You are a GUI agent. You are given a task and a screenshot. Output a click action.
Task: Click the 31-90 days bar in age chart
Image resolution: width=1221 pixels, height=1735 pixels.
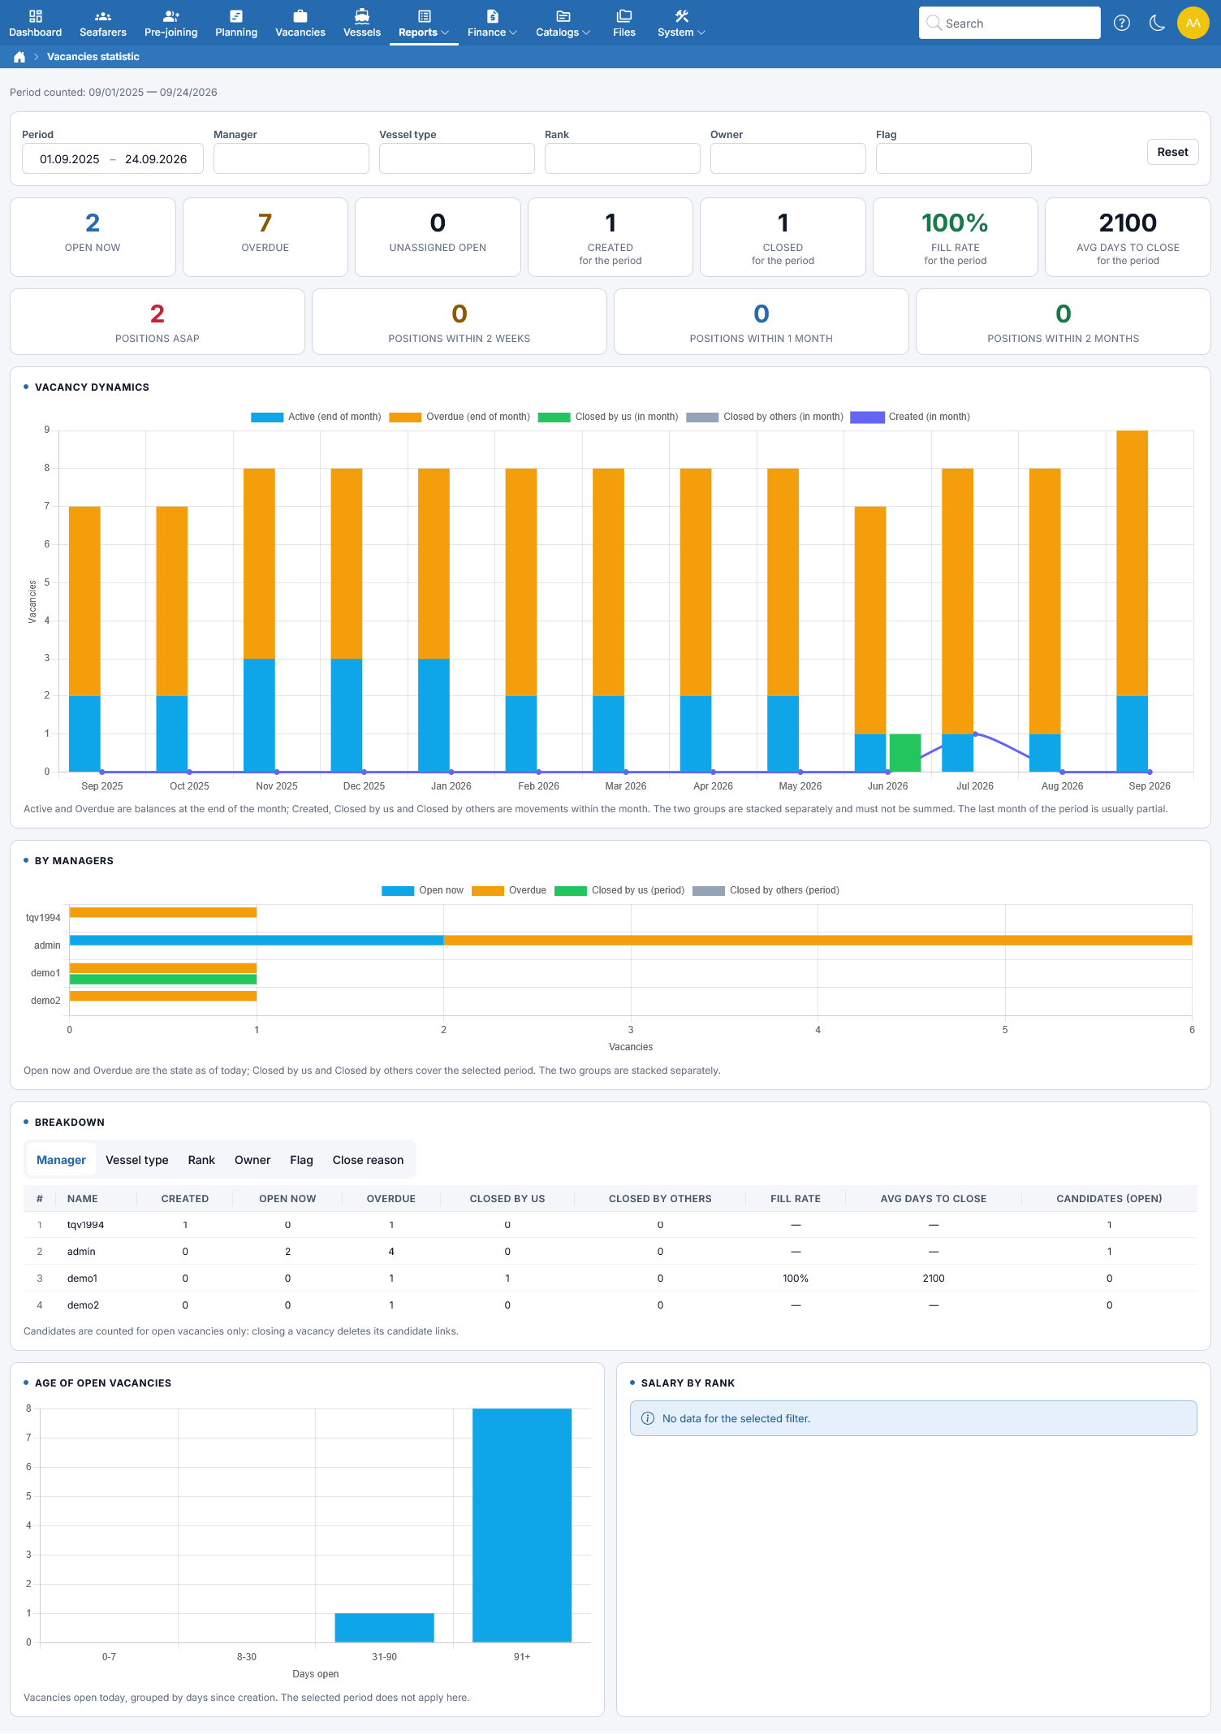(x=384, y=1628)
